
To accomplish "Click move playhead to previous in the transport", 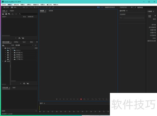I will coord(67,99).
